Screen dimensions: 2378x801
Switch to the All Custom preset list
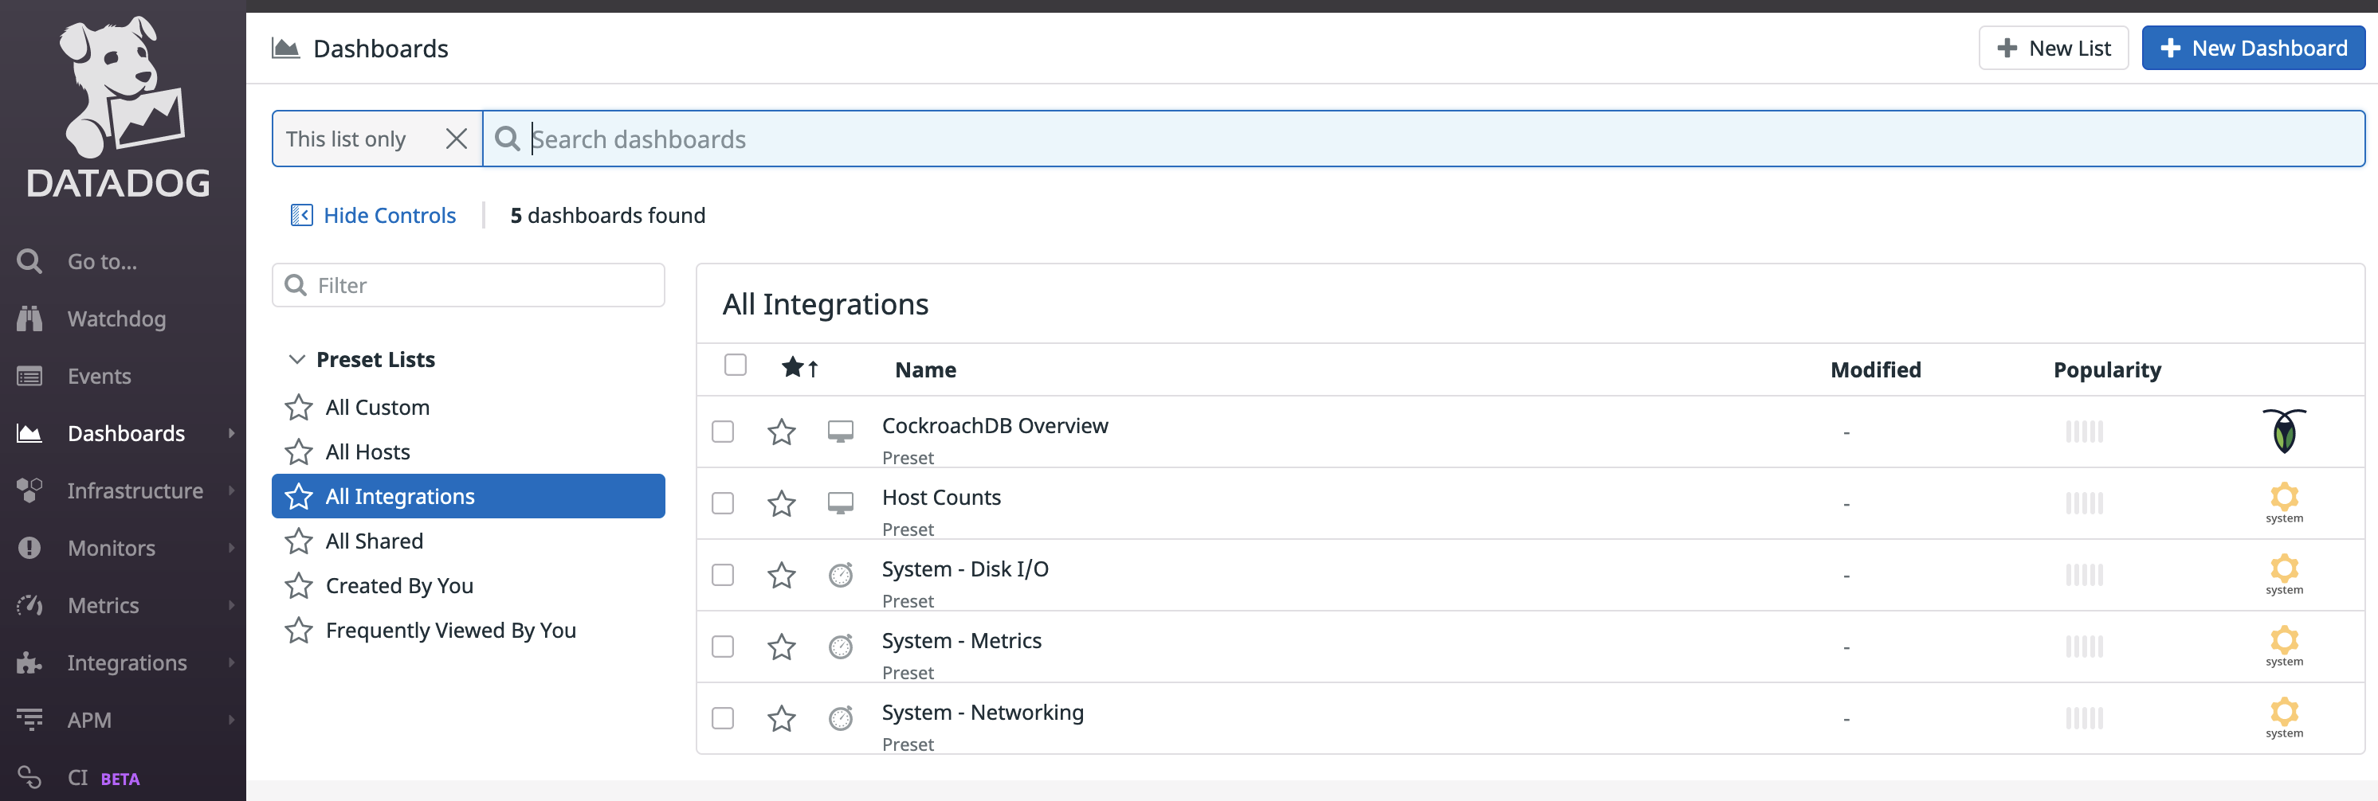coord(377,407)
